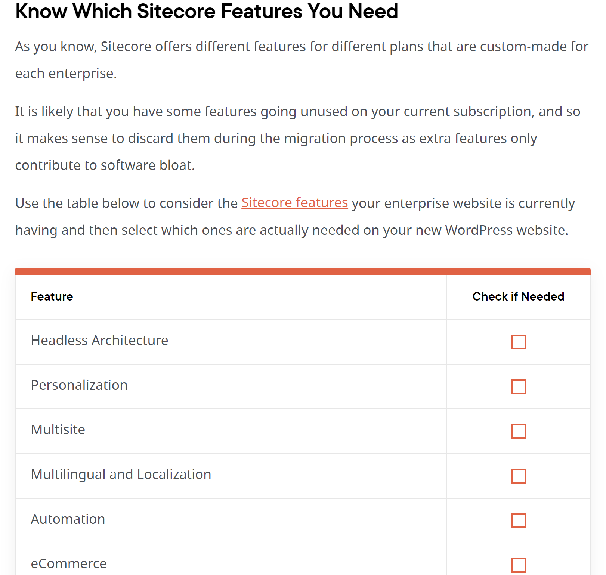Click the Personalization feature text
The image size is (606, 575).
point(79,385)
